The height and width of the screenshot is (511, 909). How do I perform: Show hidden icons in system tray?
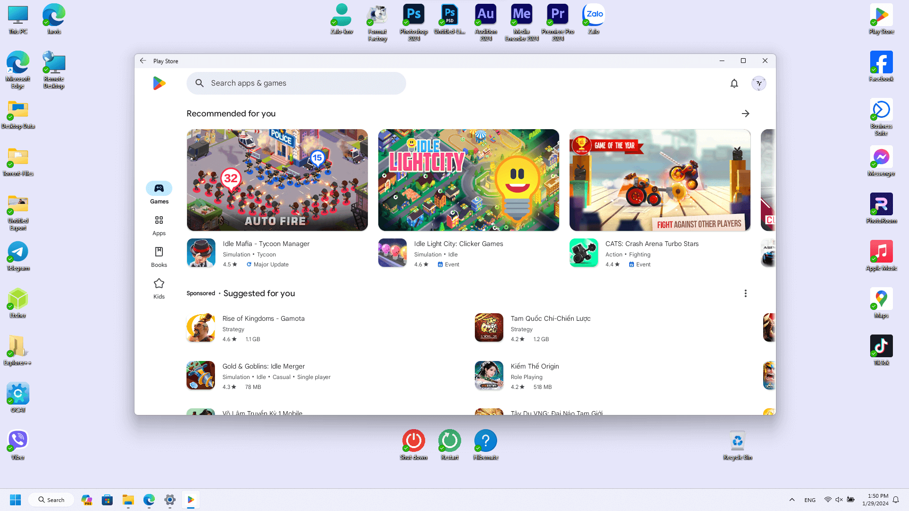[x=792, y=500]
